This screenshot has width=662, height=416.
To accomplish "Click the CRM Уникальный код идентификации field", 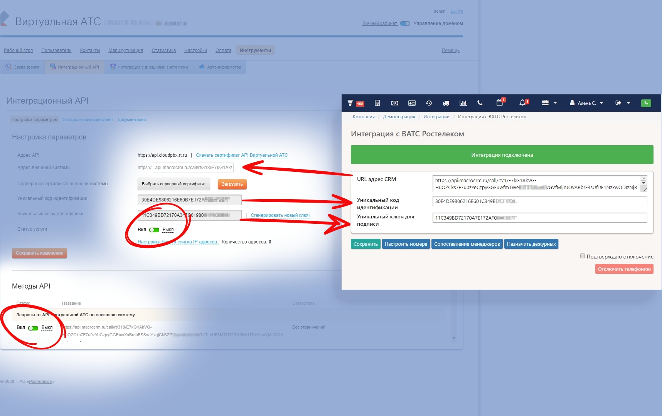I will point(540,201).
